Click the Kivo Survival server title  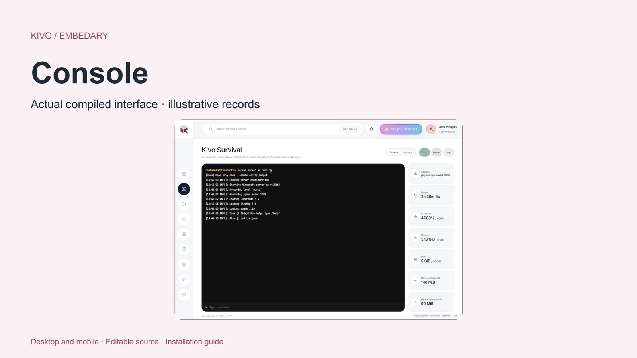[x=222, y=150]
